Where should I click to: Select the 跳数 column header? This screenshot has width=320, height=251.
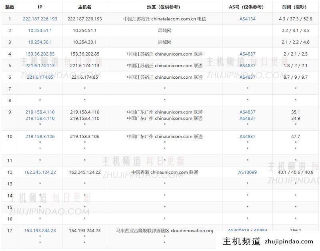pos(10,7)
